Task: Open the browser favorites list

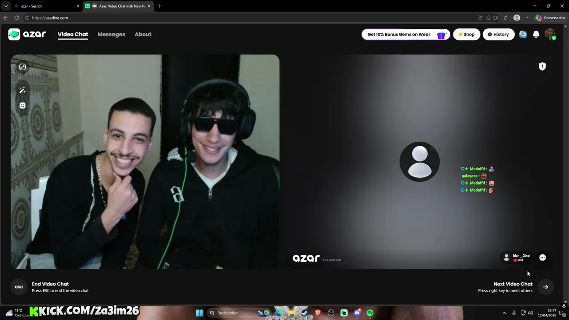Action: click(x=506, y=18)
